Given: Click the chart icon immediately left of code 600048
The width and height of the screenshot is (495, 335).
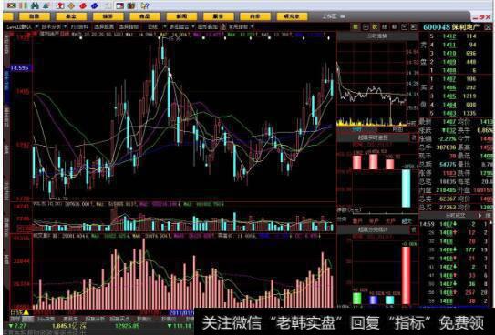Looking at the screenshot, I should [x=414, y=27].
